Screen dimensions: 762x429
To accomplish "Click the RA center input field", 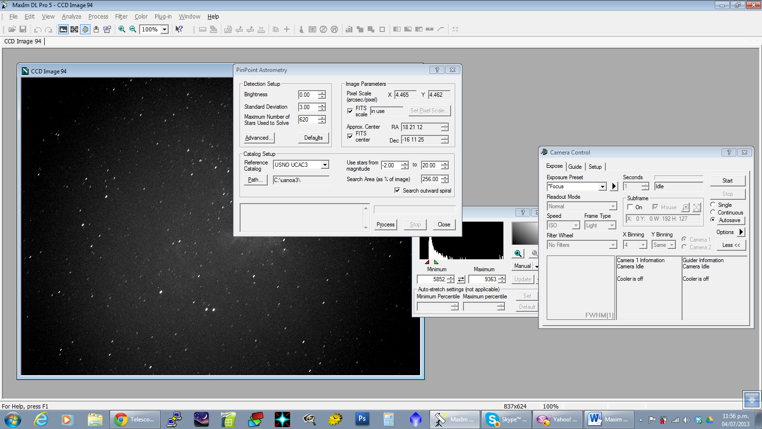I will [421, 127].
